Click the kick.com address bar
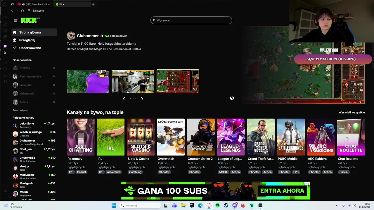Screen dimensions: 374x210 pyautogui.click(x=38, y=11)
